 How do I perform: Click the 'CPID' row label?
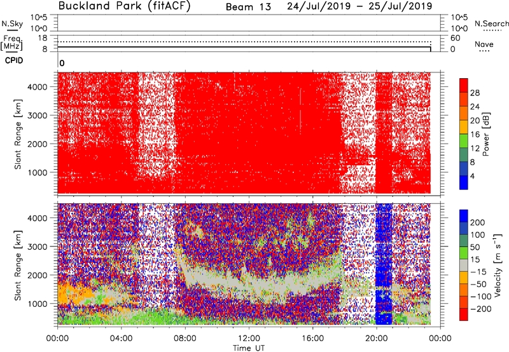(14, 60)
